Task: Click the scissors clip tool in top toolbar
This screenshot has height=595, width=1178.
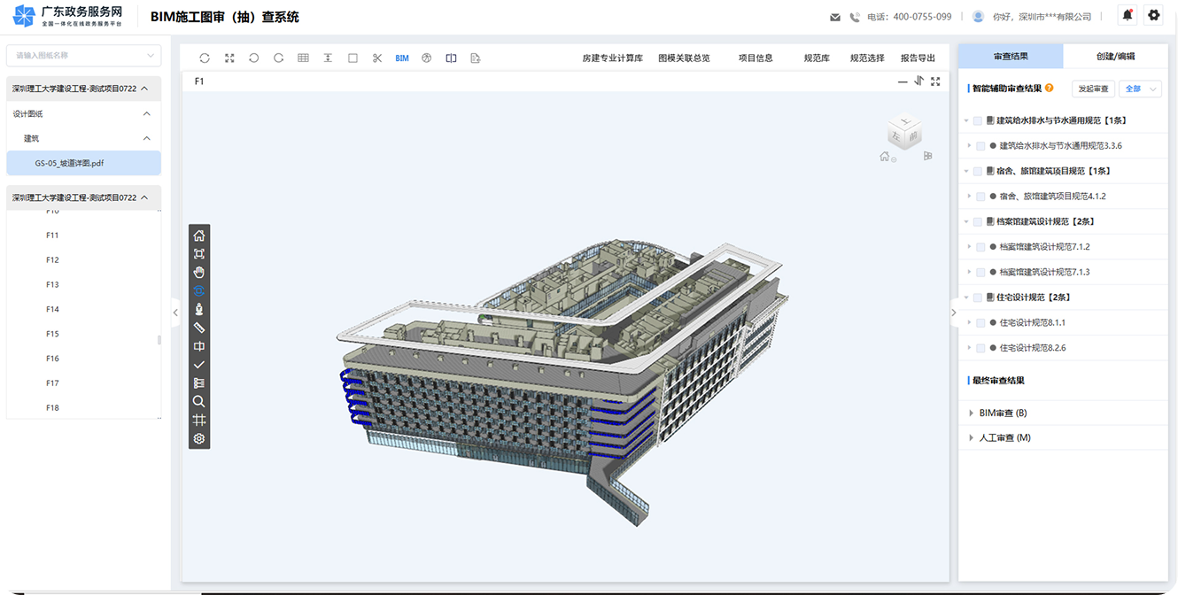Action: [x=377, y=58]
